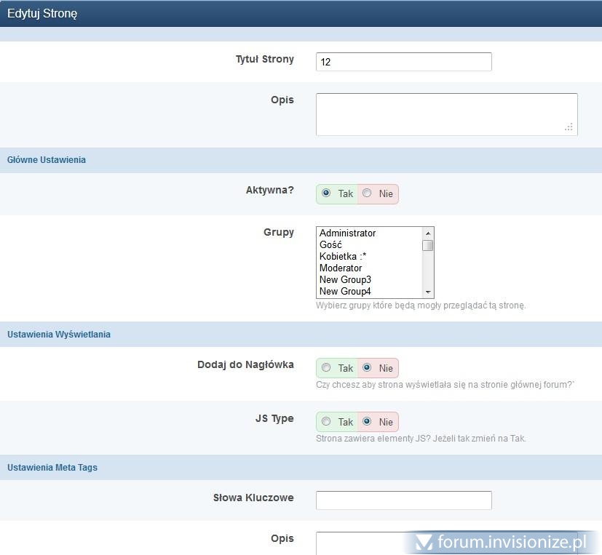Select Kobietka :* group
602x555 pixels.
pos(343,257)
